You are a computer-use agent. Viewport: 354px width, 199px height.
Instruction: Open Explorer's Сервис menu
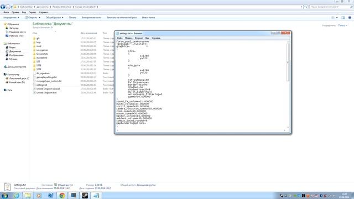32,12
